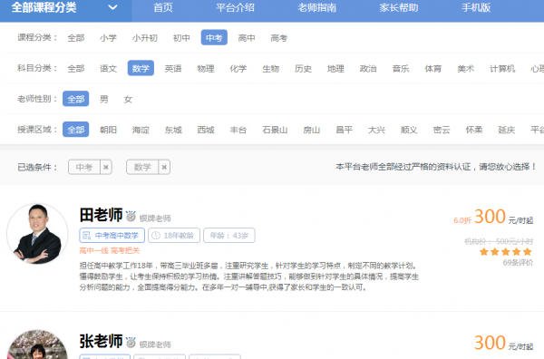Choose 政治 subject filter
This screenshot has height=359, width=544.
pyautogui.click(x=368, y=68)
